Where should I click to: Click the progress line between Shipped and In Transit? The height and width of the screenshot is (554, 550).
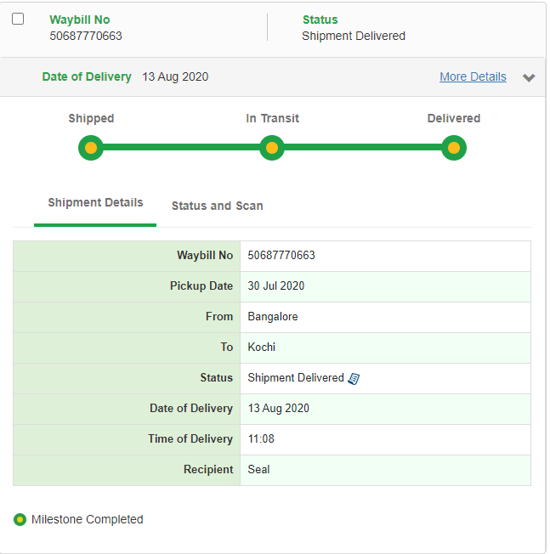181,148
